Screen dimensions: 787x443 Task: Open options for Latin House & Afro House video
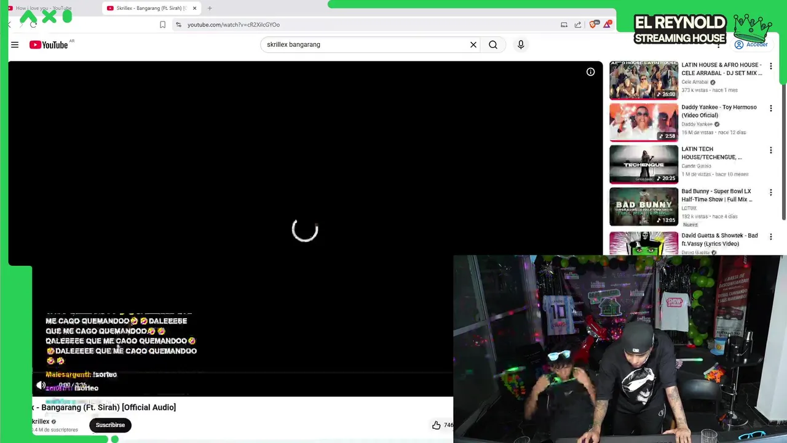click(x=770, y=66)
